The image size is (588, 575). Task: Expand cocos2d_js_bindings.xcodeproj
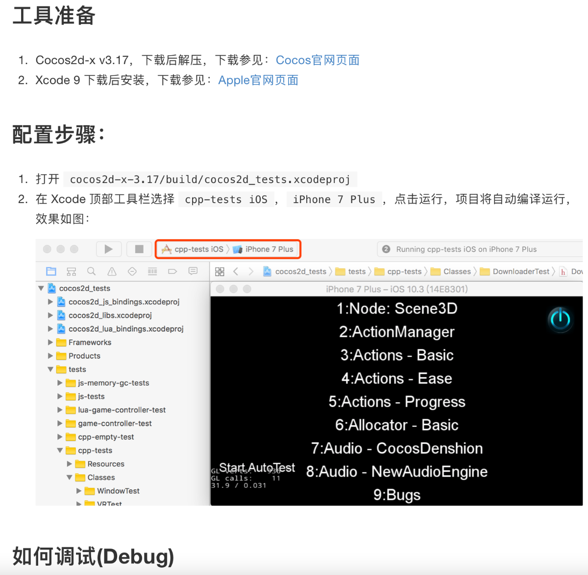[x=50, y=302]
